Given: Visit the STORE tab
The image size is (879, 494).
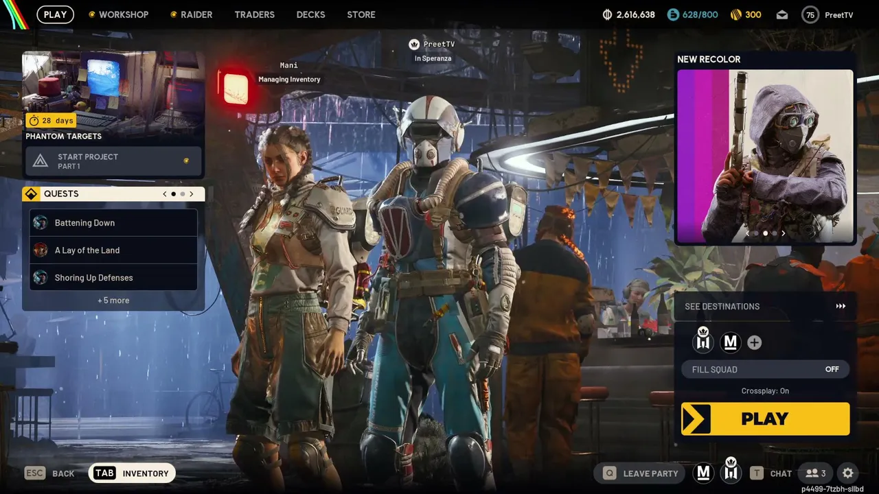Looking at the screenshot, I should click(x=361, y=14).
